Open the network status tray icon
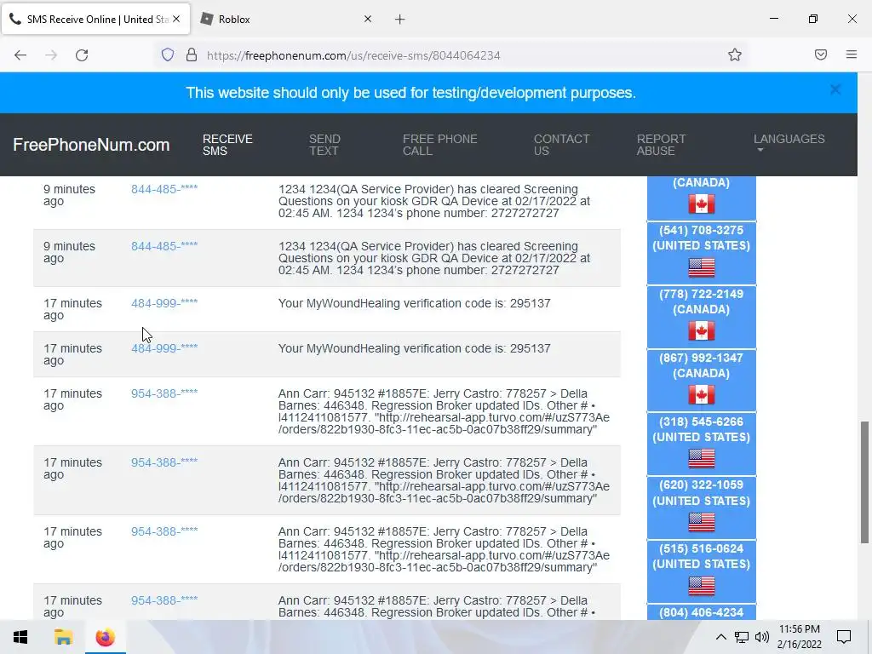 pyautogui.click(x=742, y=637)
